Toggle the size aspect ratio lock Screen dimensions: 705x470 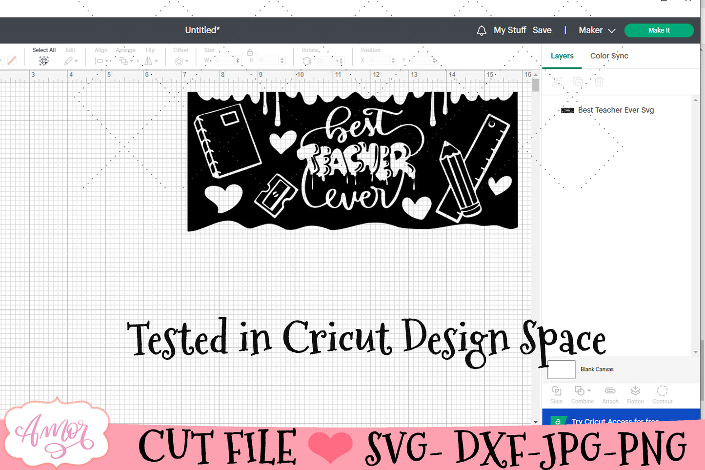[250, 53]
